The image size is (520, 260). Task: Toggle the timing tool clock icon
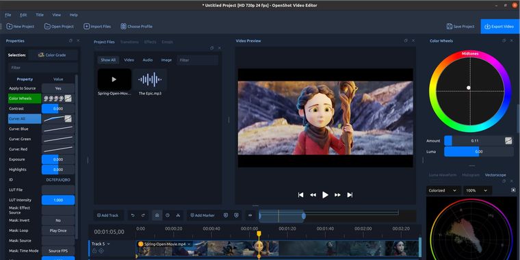168,216
